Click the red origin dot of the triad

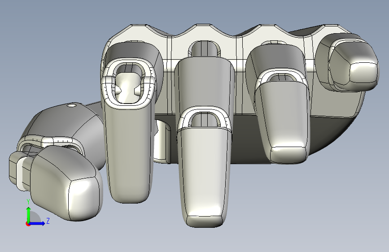tap(27, 224)
